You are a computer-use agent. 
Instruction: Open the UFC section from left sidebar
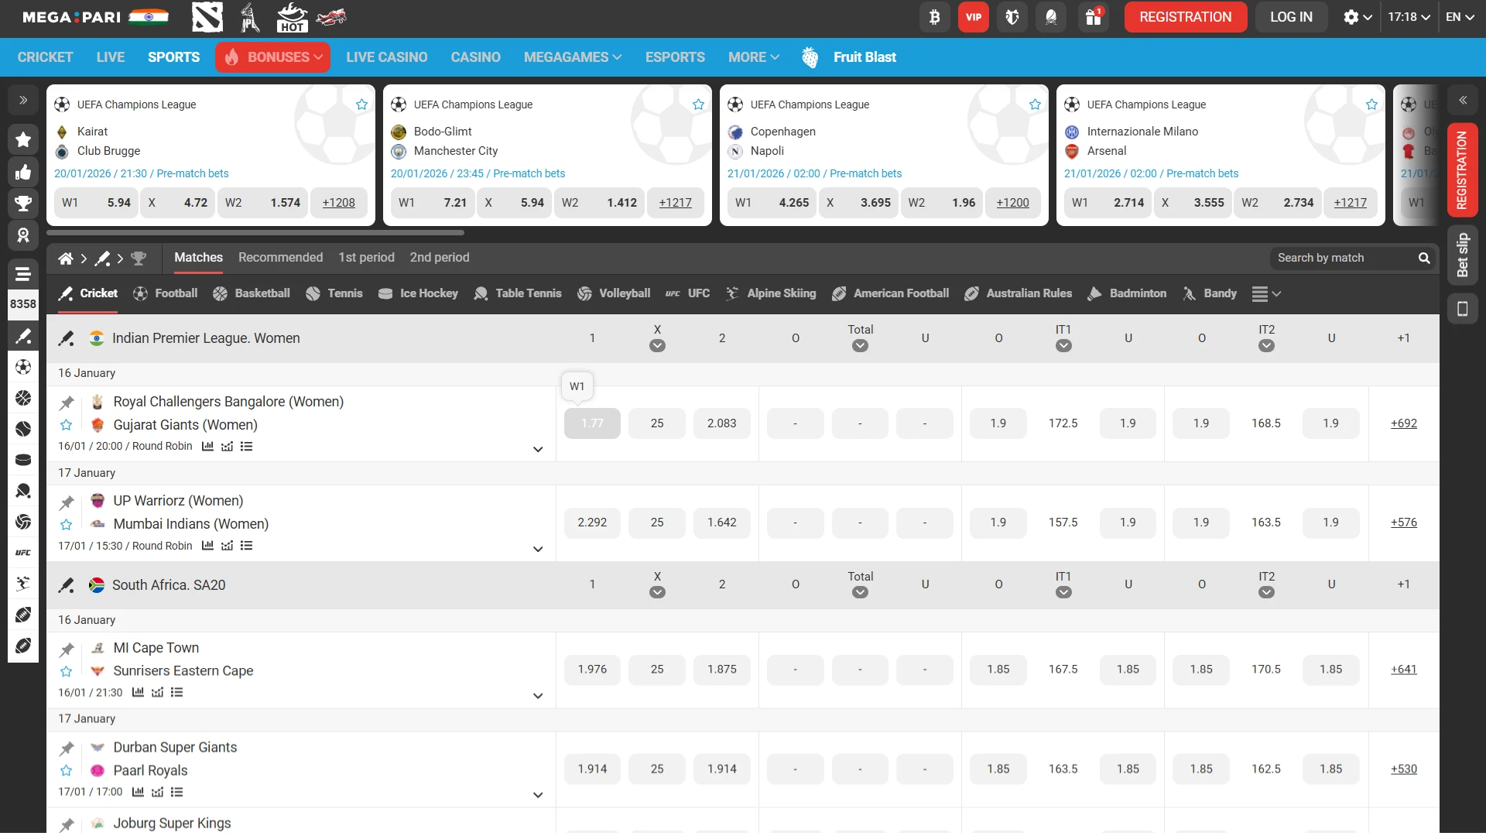[x=23, y=552]
